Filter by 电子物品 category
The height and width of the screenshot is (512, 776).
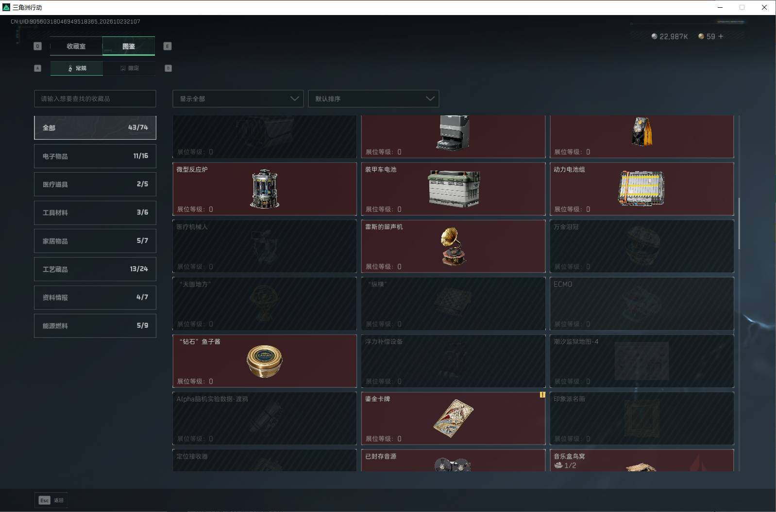[x=95, y=156]
